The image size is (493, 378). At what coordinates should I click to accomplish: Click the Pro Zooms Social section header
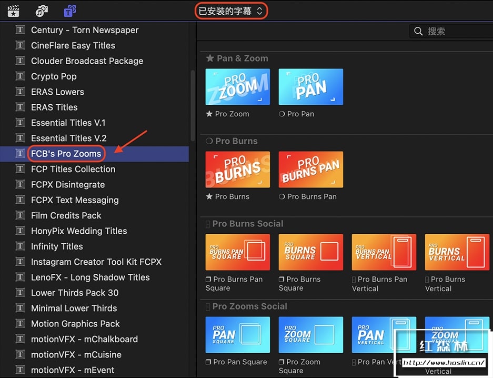[246, 306]
